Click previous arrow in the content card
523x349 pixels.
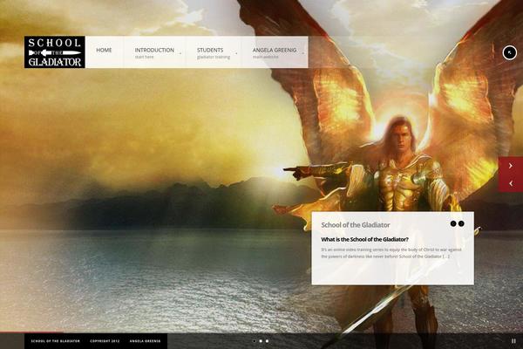[453, 223]
